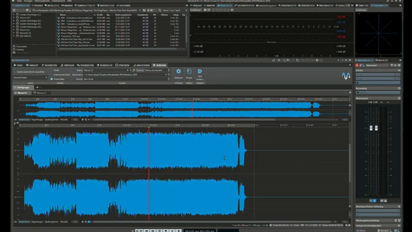Open the Analysieren tab
The image size is (412, 232).
pyautogui.click(x=142, y=65)
